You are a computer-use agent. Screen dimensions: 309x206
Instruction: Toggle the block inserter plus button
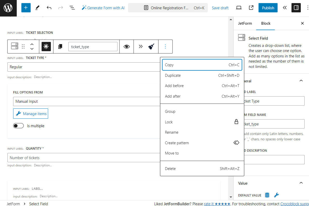coord(26,8)
